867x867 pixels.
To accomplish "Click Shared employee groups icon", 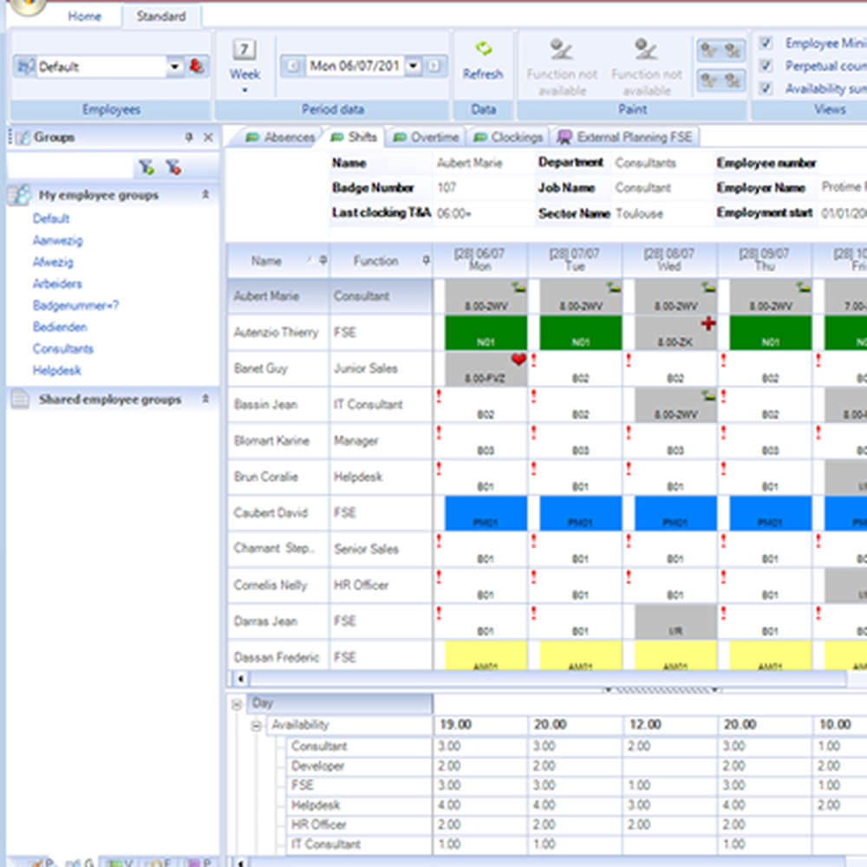I will (x=20, y=399).
